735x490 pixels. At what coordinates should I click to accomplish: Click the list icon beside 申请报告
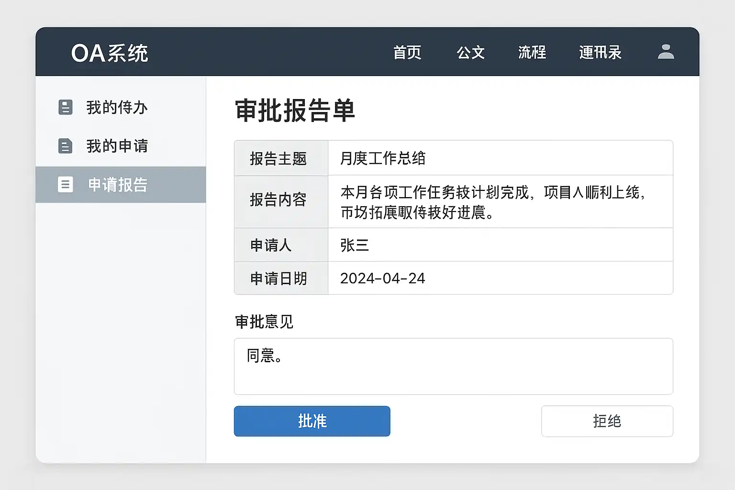click(66, 184)
